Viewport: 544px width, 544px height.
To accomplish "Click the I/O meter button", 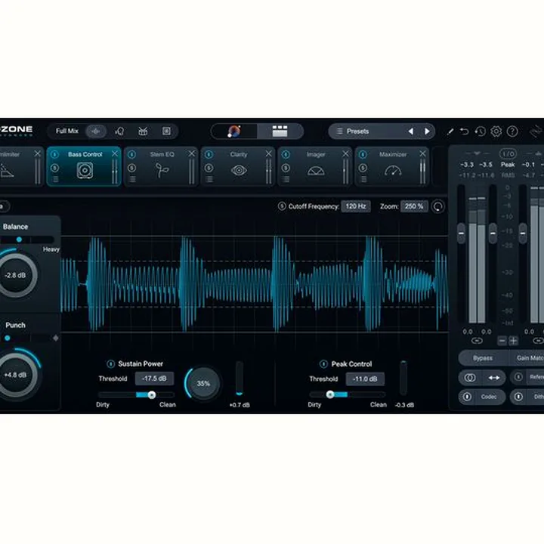I will [508, 153].
